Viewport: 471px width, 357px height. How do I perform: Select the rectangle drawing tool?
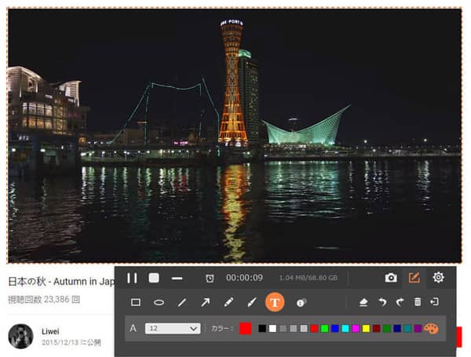(x=136, y=302)
